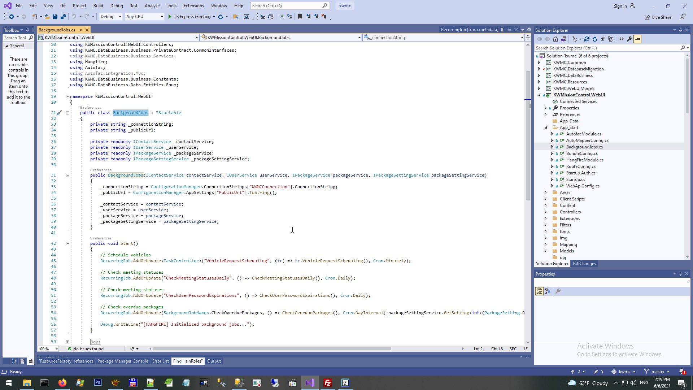This screenshot has height=390, width=693.
Task: Click the Live Share button
Action: click(658, 17)
